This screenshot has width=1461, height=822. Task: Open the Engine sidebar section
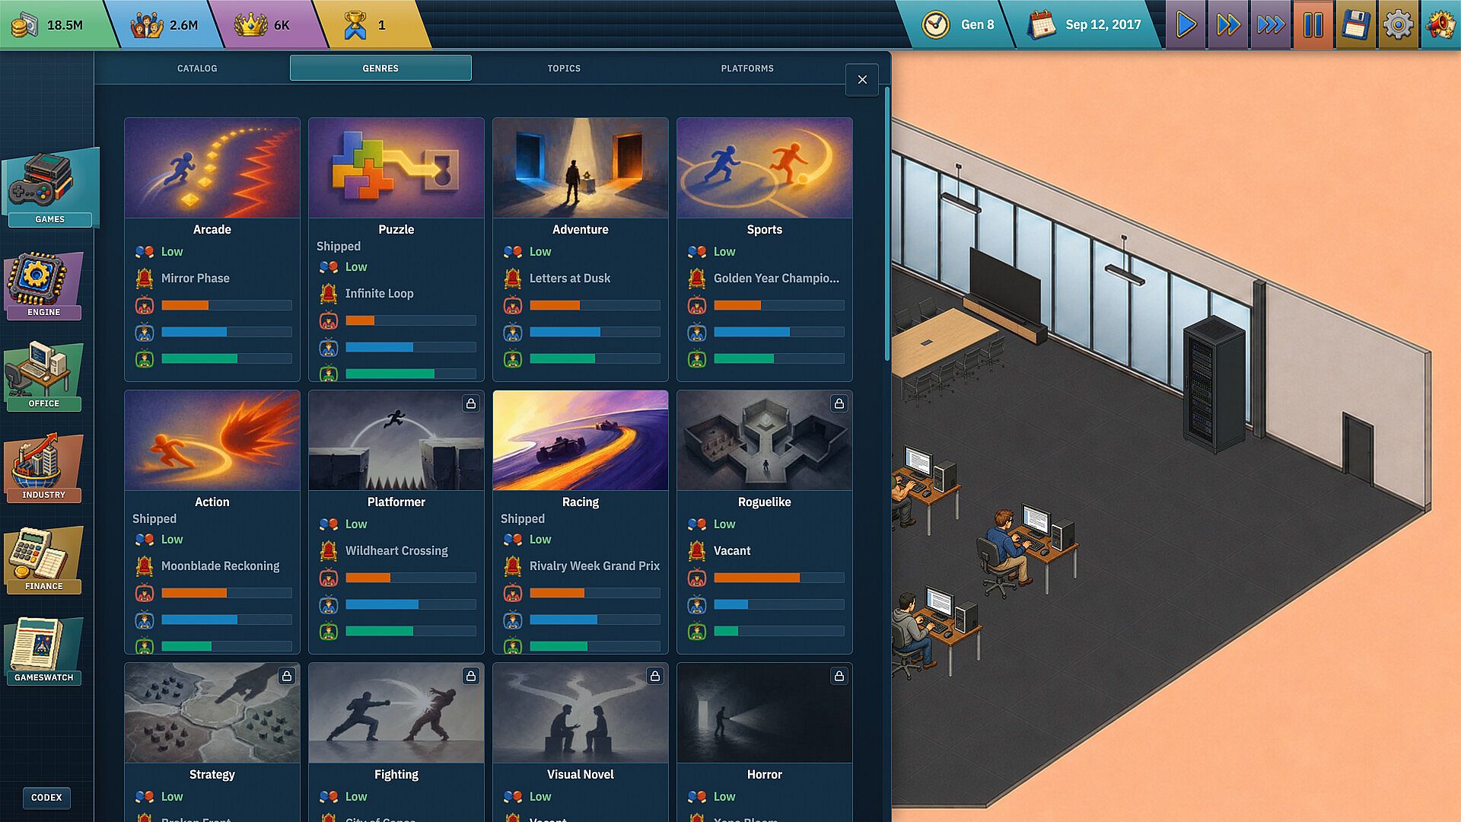43,285
